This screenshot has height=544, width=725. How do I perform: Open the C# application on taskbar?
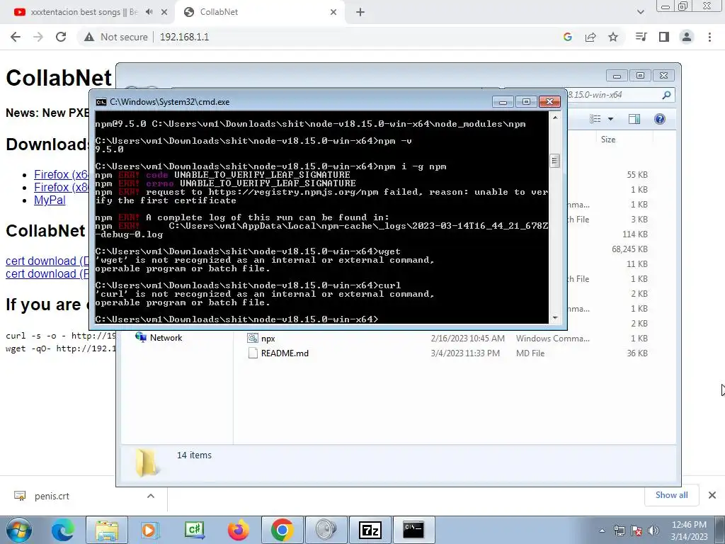tap(195, 530)
